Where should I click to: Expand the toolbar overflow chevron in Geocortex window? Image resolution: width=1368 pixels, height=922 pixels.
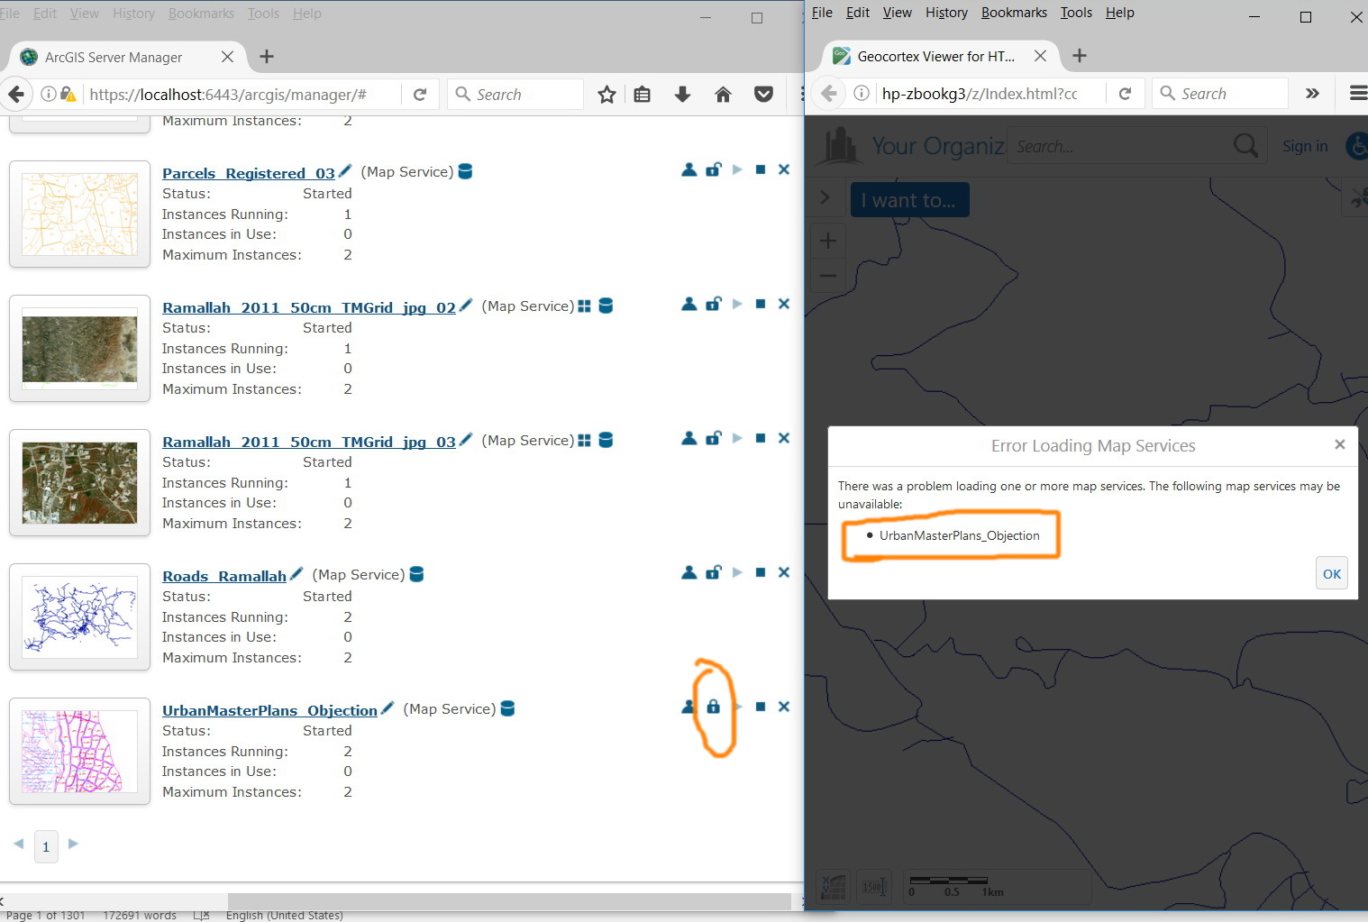coord(1312,94)
